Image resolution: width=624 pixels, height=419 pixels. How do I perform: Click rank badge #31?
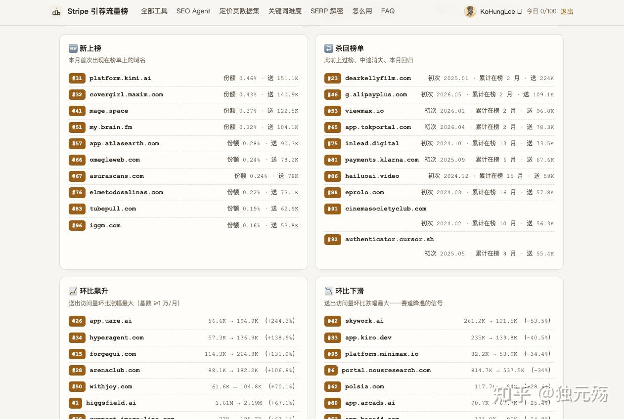77,78
